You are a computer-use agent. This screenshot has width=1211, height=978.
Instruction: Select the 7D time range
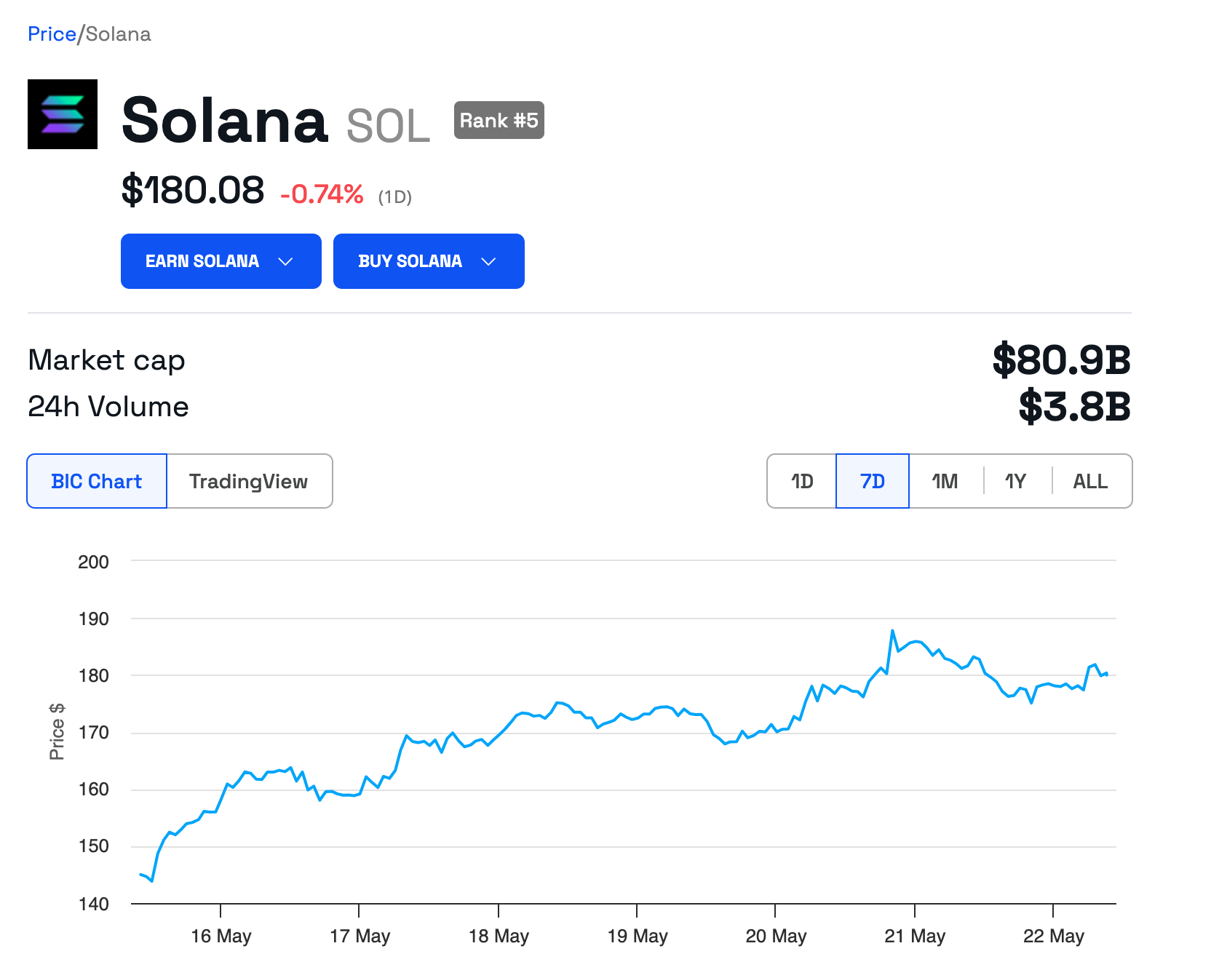click(x=872, y=481)
